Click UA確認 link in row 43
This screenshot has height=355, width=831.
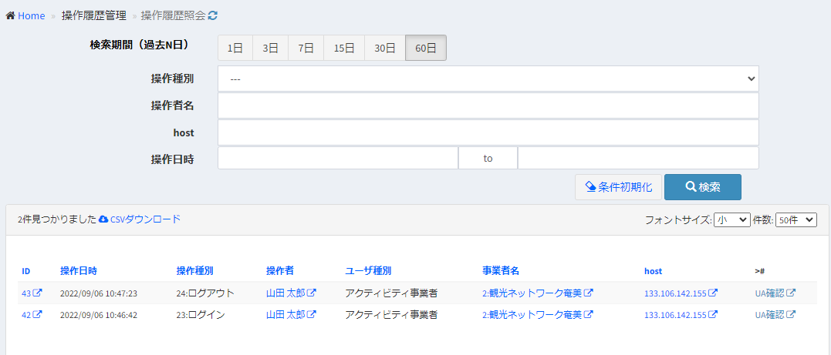(769, 293)
